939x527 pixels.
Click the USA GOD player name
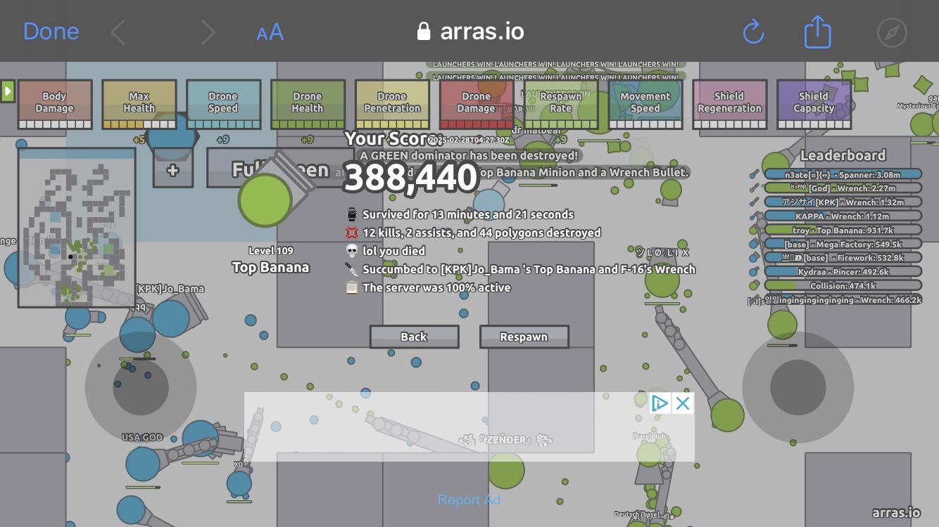[142, 437]
